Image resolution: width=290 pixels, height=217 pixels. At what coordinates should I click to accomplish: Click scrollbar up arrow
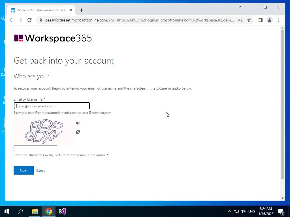pos(282,28)
